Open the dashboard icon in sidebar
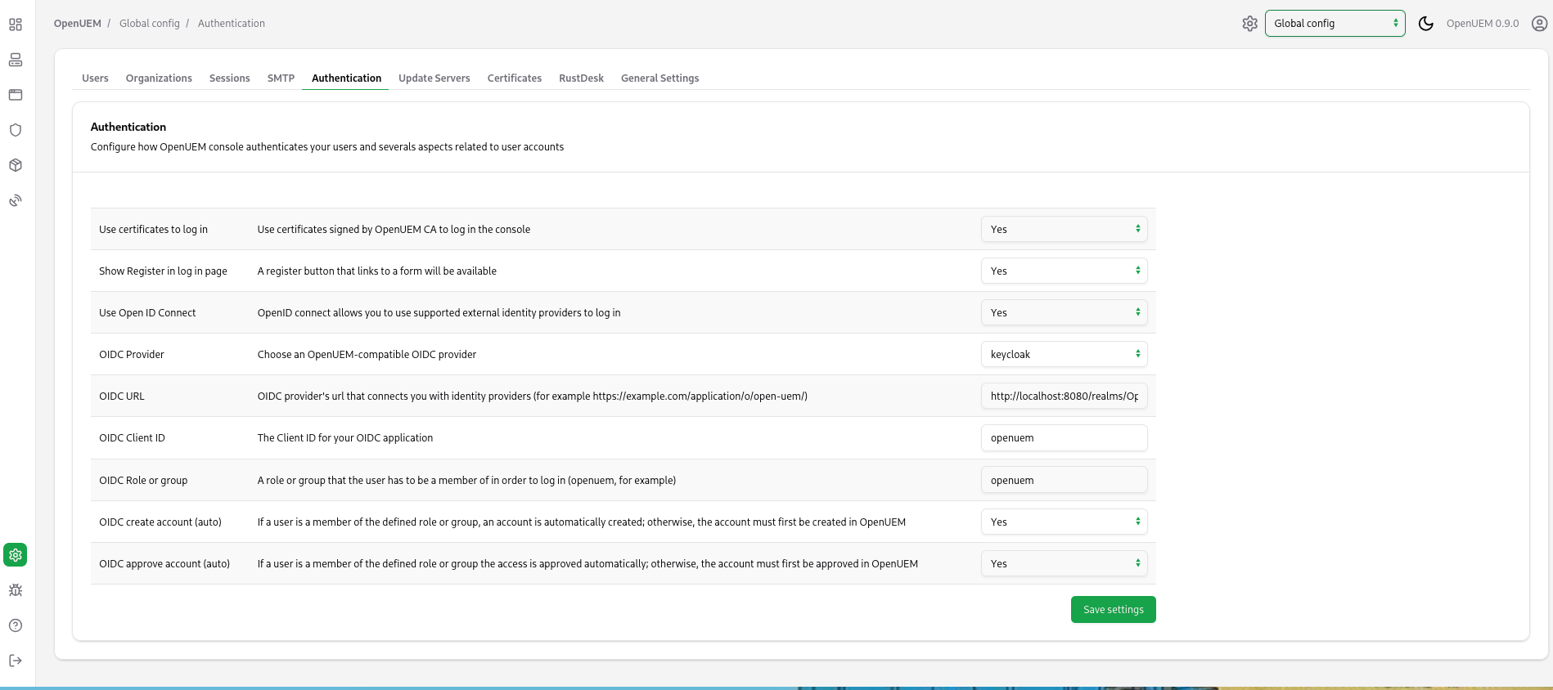This screenshot has width=1553, height=690. click(x=16, y=25)
